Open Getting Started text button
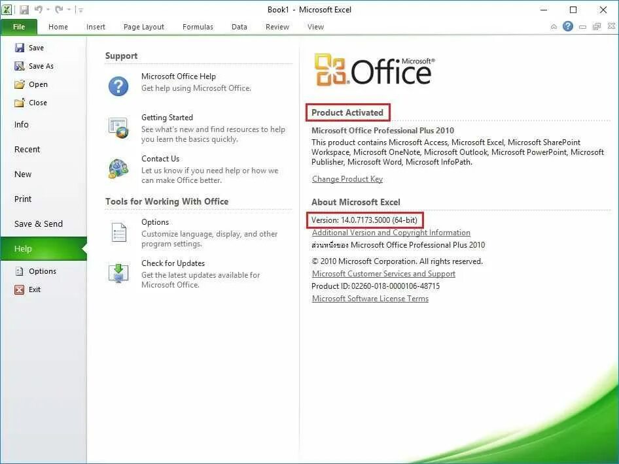The image size is (619, 464). click(x=167, y=118)
